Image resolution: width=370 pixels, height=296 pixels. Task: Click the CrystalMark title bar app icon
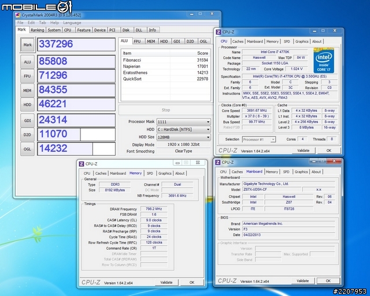pyautogui.click(x=18, y=16)
